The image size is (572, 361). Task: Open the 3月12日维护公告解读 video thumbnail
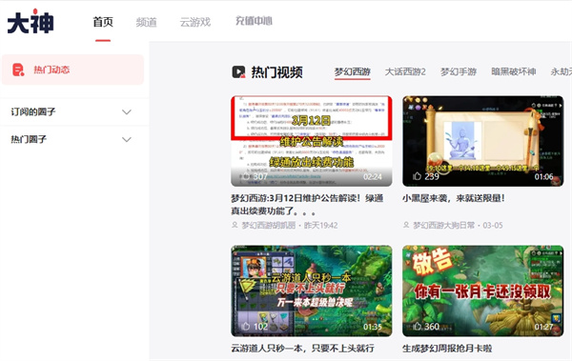click(x=312, y=141)
